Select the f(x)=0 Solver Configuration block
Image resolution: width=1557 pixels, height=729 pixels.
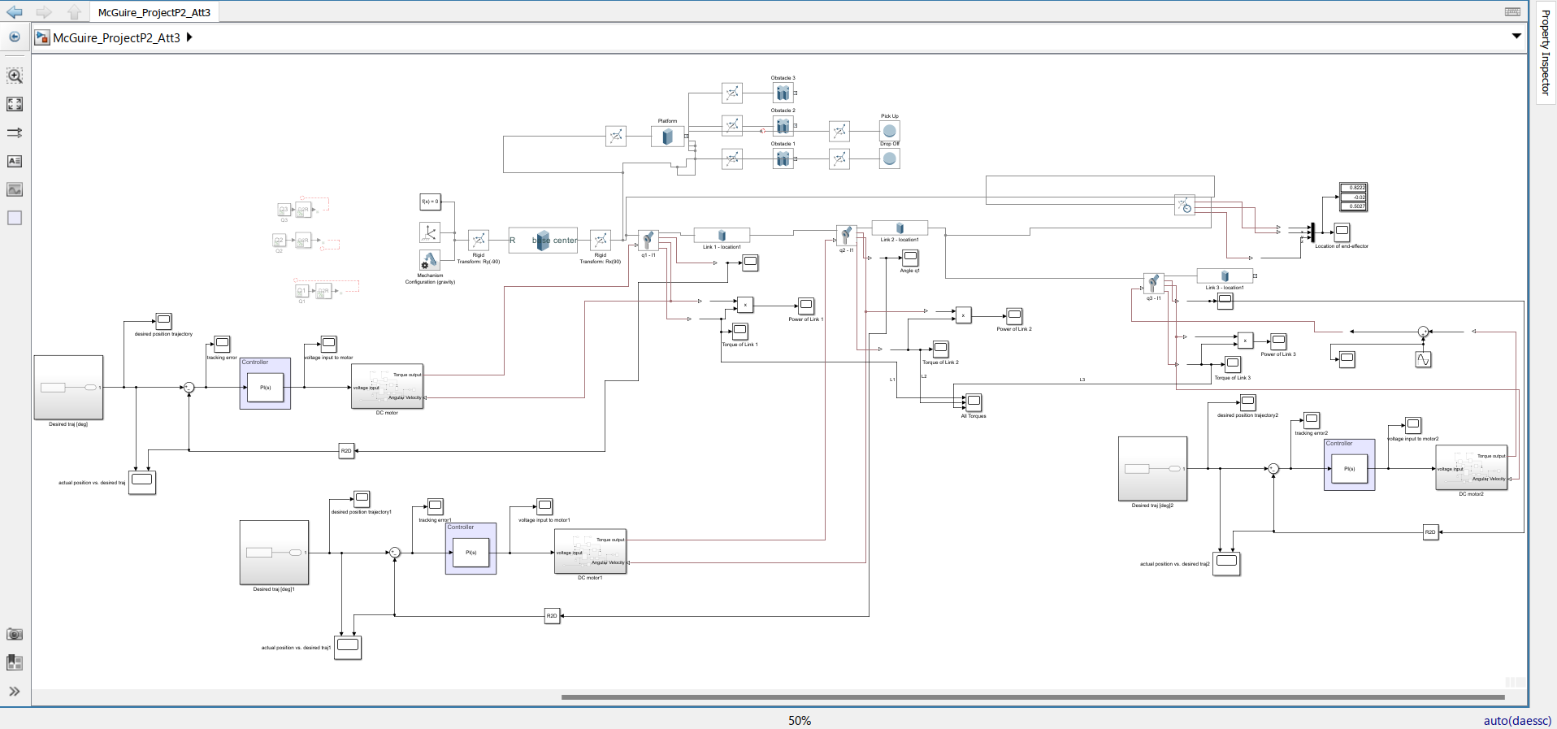pyautogui.click(x=430, y=202)
